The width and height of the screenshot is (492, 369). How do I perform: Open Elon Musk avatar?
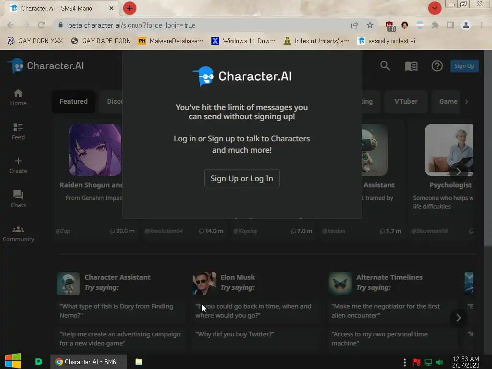pyautogui.click(x=204, y=283)
